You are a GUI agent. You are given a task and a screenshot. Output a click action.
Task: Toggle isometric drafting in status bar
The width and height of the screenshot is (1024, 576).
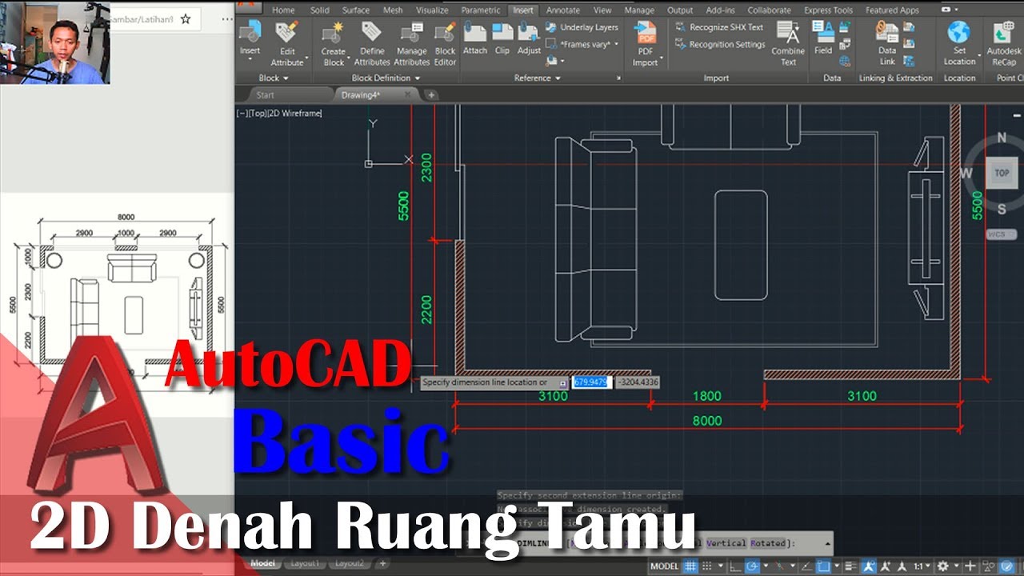click(x=778, y=566)
